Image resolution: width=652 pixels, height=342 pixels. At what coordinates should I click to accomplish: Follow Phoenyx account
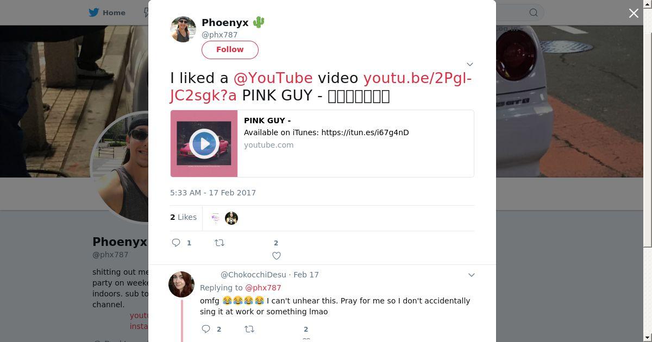[230, 49]
